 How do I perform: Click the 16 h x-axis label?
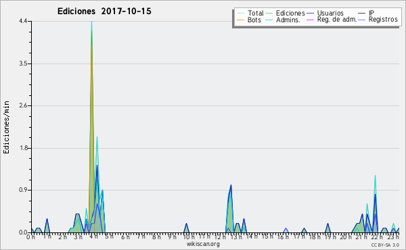[x=283, y=236]
